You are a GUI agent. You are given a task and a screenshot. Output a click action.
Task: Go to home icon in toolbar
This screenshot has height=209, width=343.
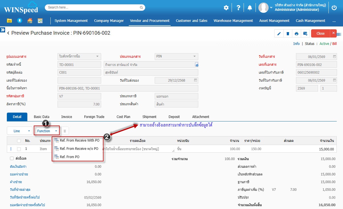30,21
